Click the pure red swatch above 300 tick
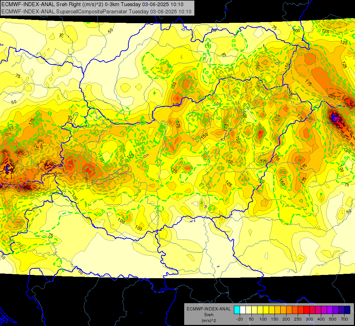The width and height of the screenshot is (355, 326). (x=306, y=310)
